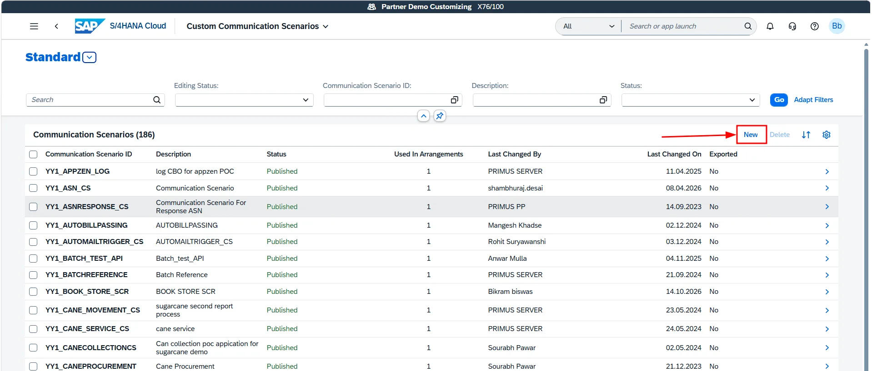Pin the filter header

point(440,116)
